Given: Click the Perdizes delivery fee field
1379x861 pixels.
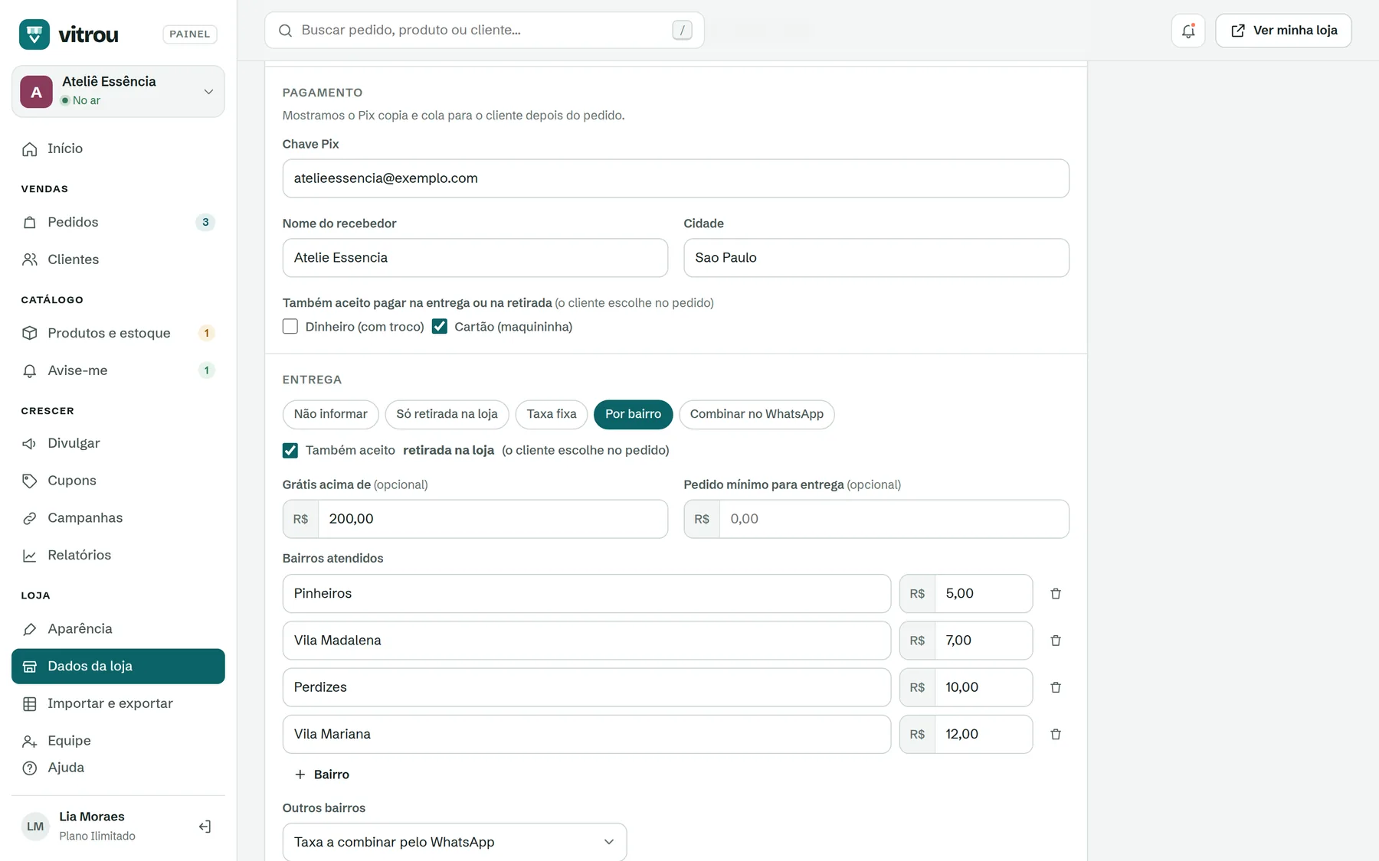Looking at the screenshot, I should 984,687.
